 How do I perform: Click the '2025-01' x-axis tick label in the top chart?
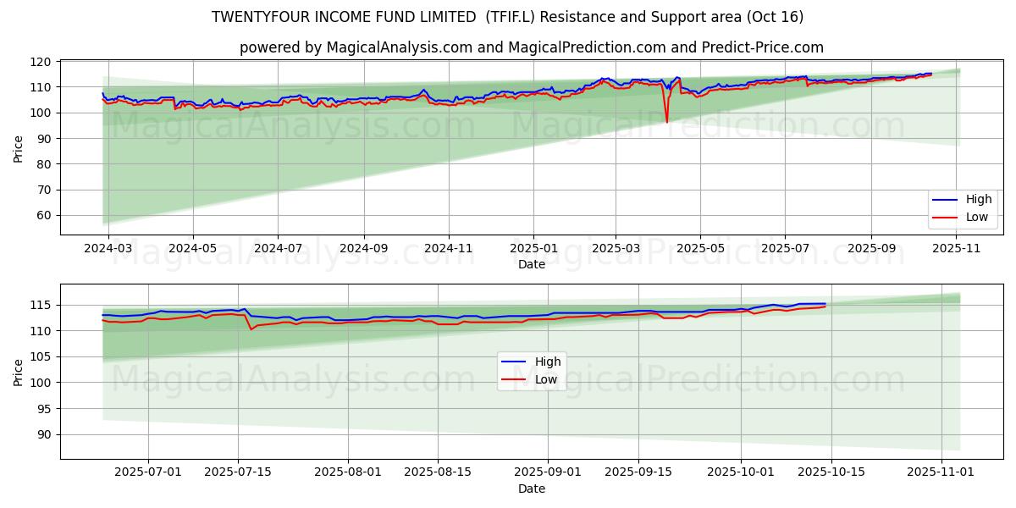[533, 249]
